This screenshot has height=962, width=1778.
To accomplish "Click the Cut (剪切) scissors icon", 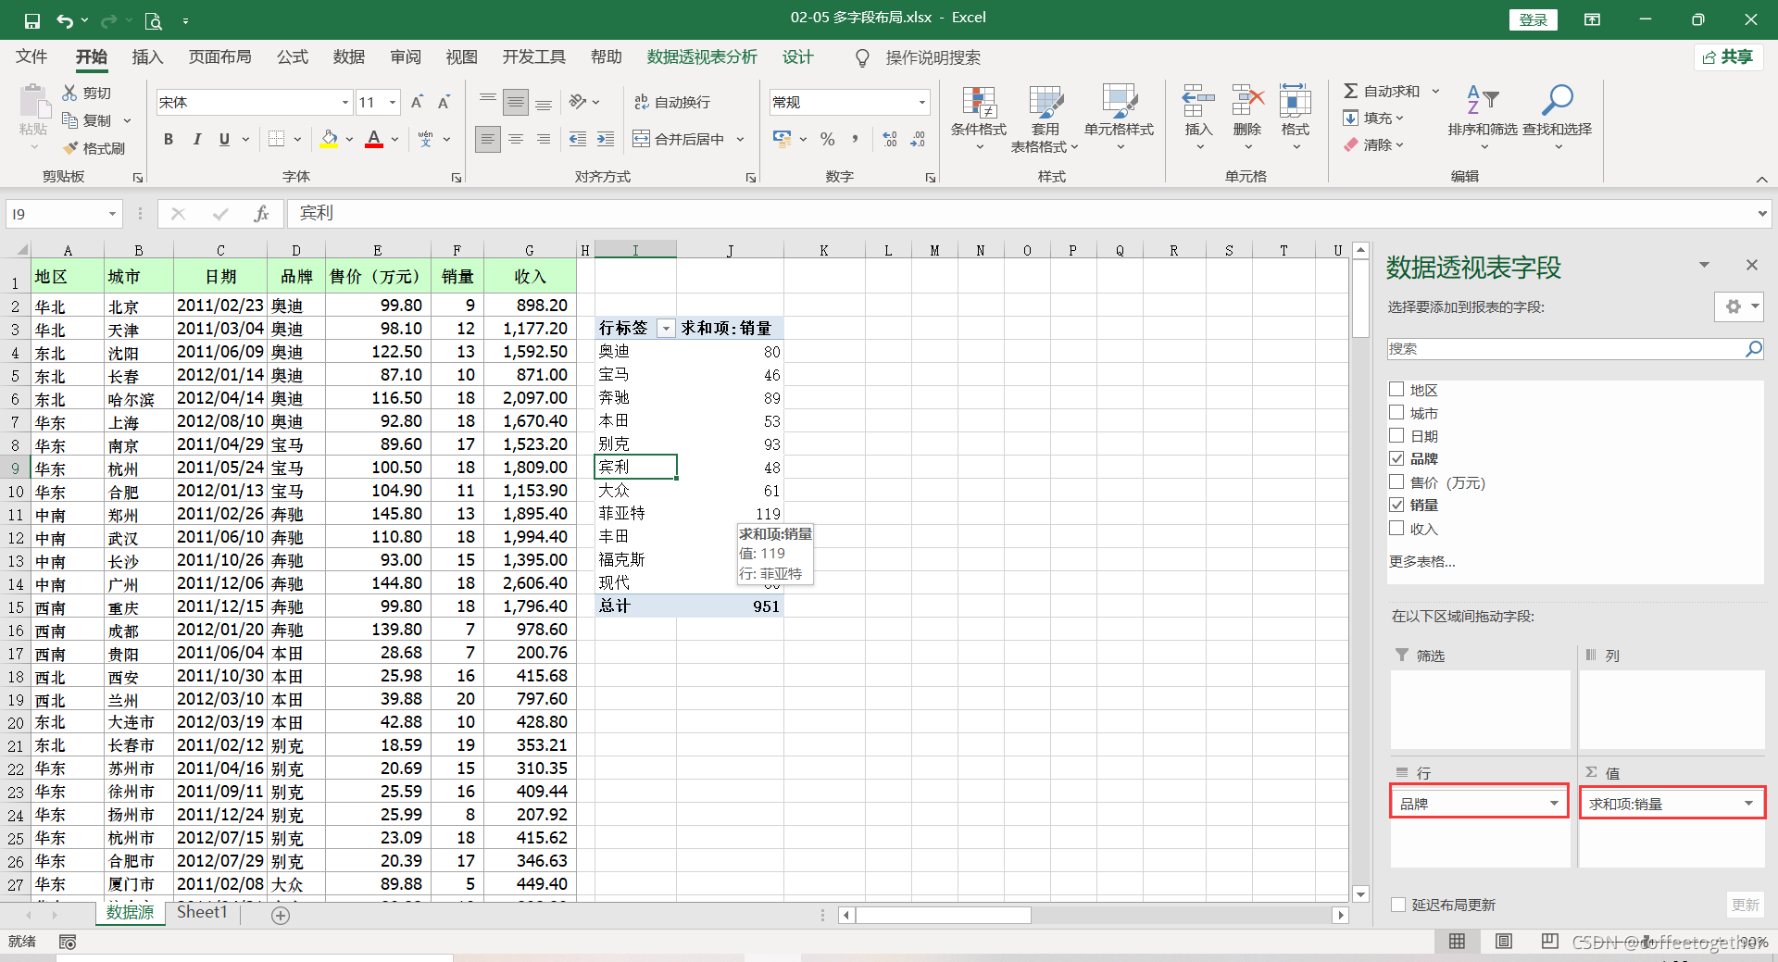I will click(70, 93).
